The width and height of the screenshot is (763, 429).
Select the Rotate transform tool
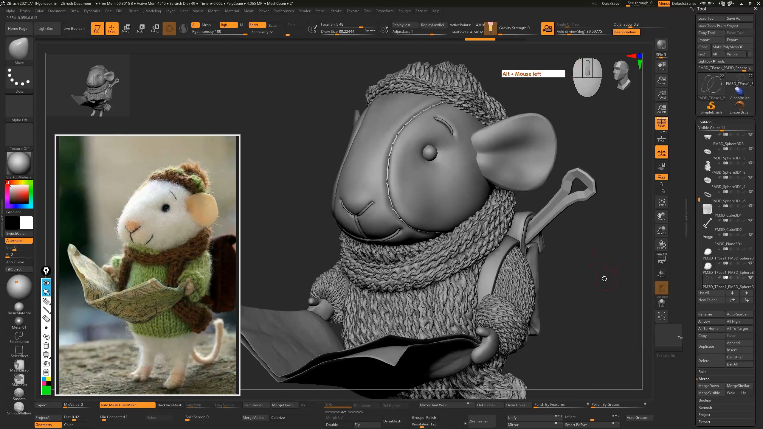[x=155, y=28]
